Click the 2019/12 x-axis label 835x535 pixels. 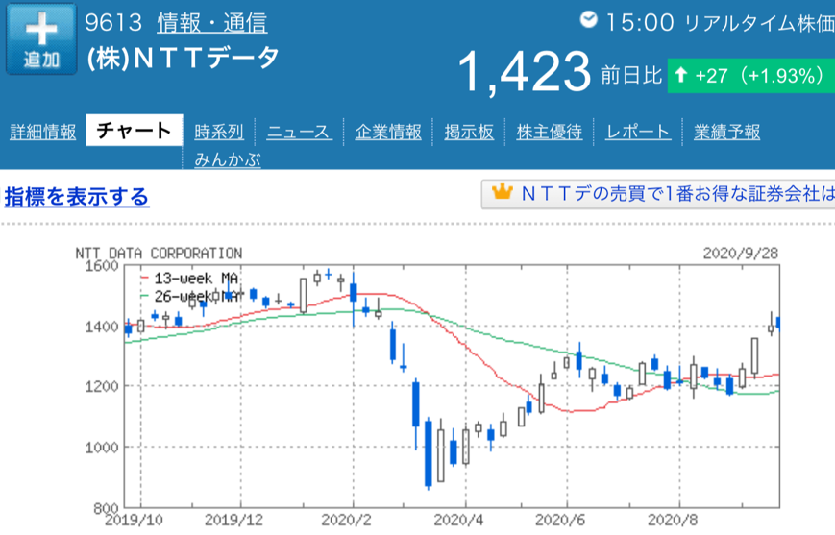[x=233, y=520]
